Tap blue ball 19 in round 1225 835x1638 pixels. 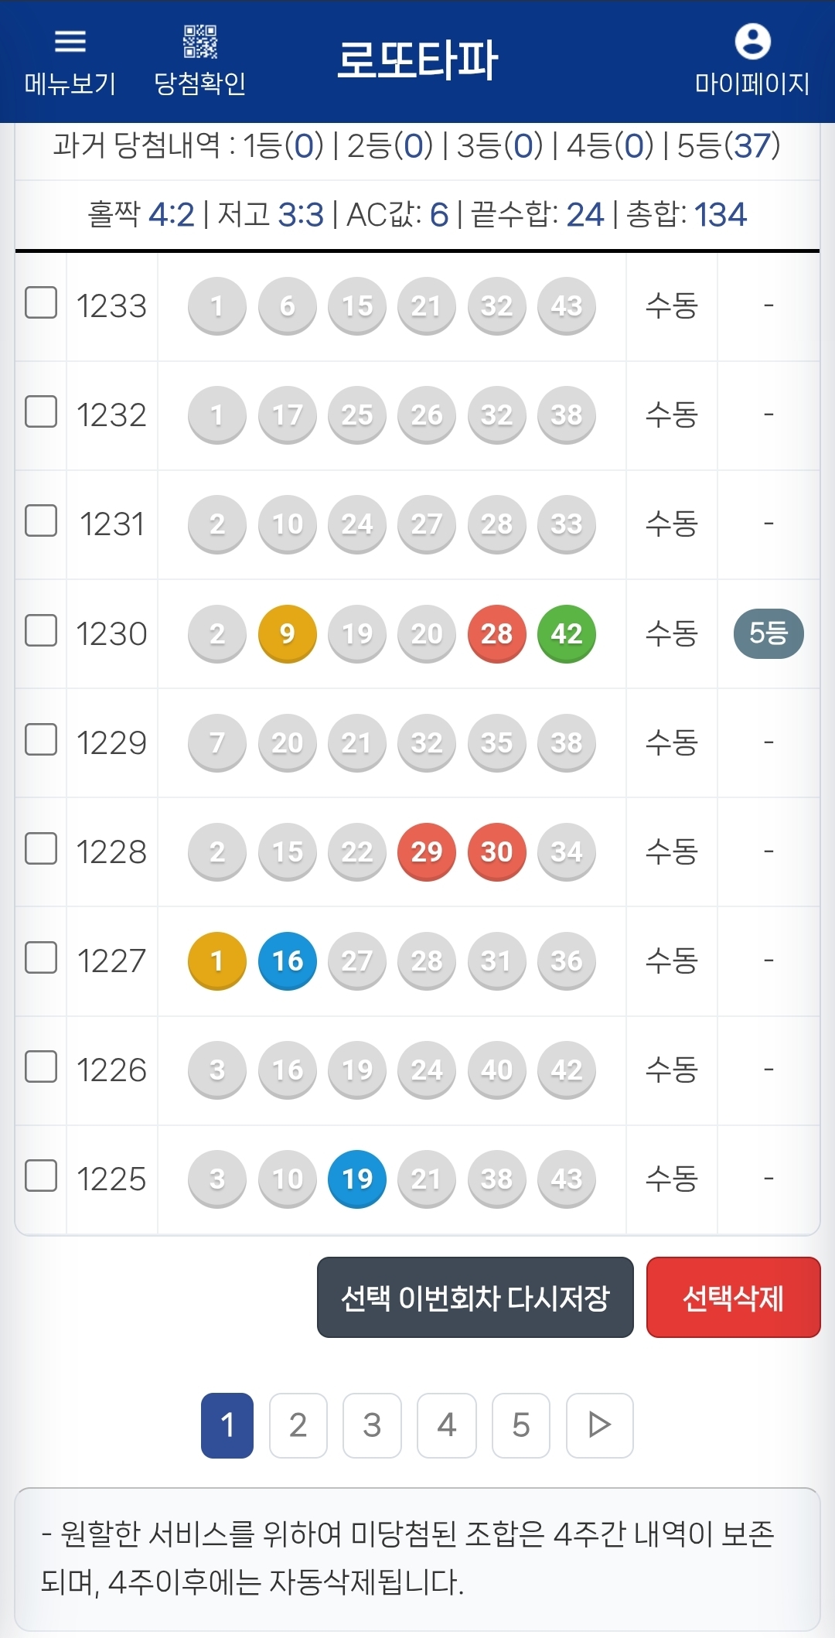[x=357, y=1179]
